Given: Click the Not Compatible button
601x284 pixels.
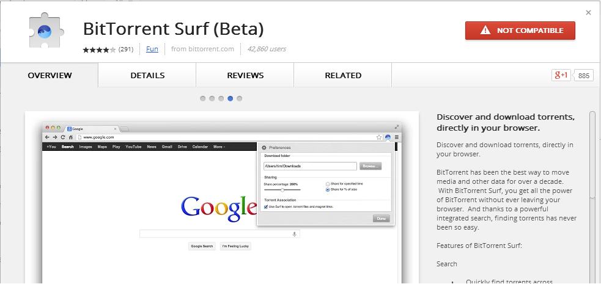Looking at the screenshot, I should 520,31.
